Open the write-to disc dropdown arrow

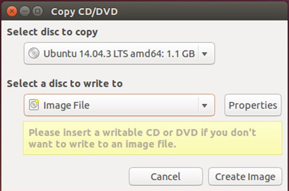pyautogui.click(x=204, y=105)
